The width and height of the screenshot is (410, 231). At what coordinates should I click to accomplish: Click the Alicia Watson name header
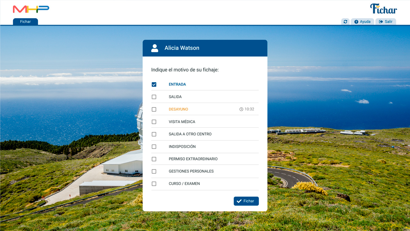click(x=182, y=48)
